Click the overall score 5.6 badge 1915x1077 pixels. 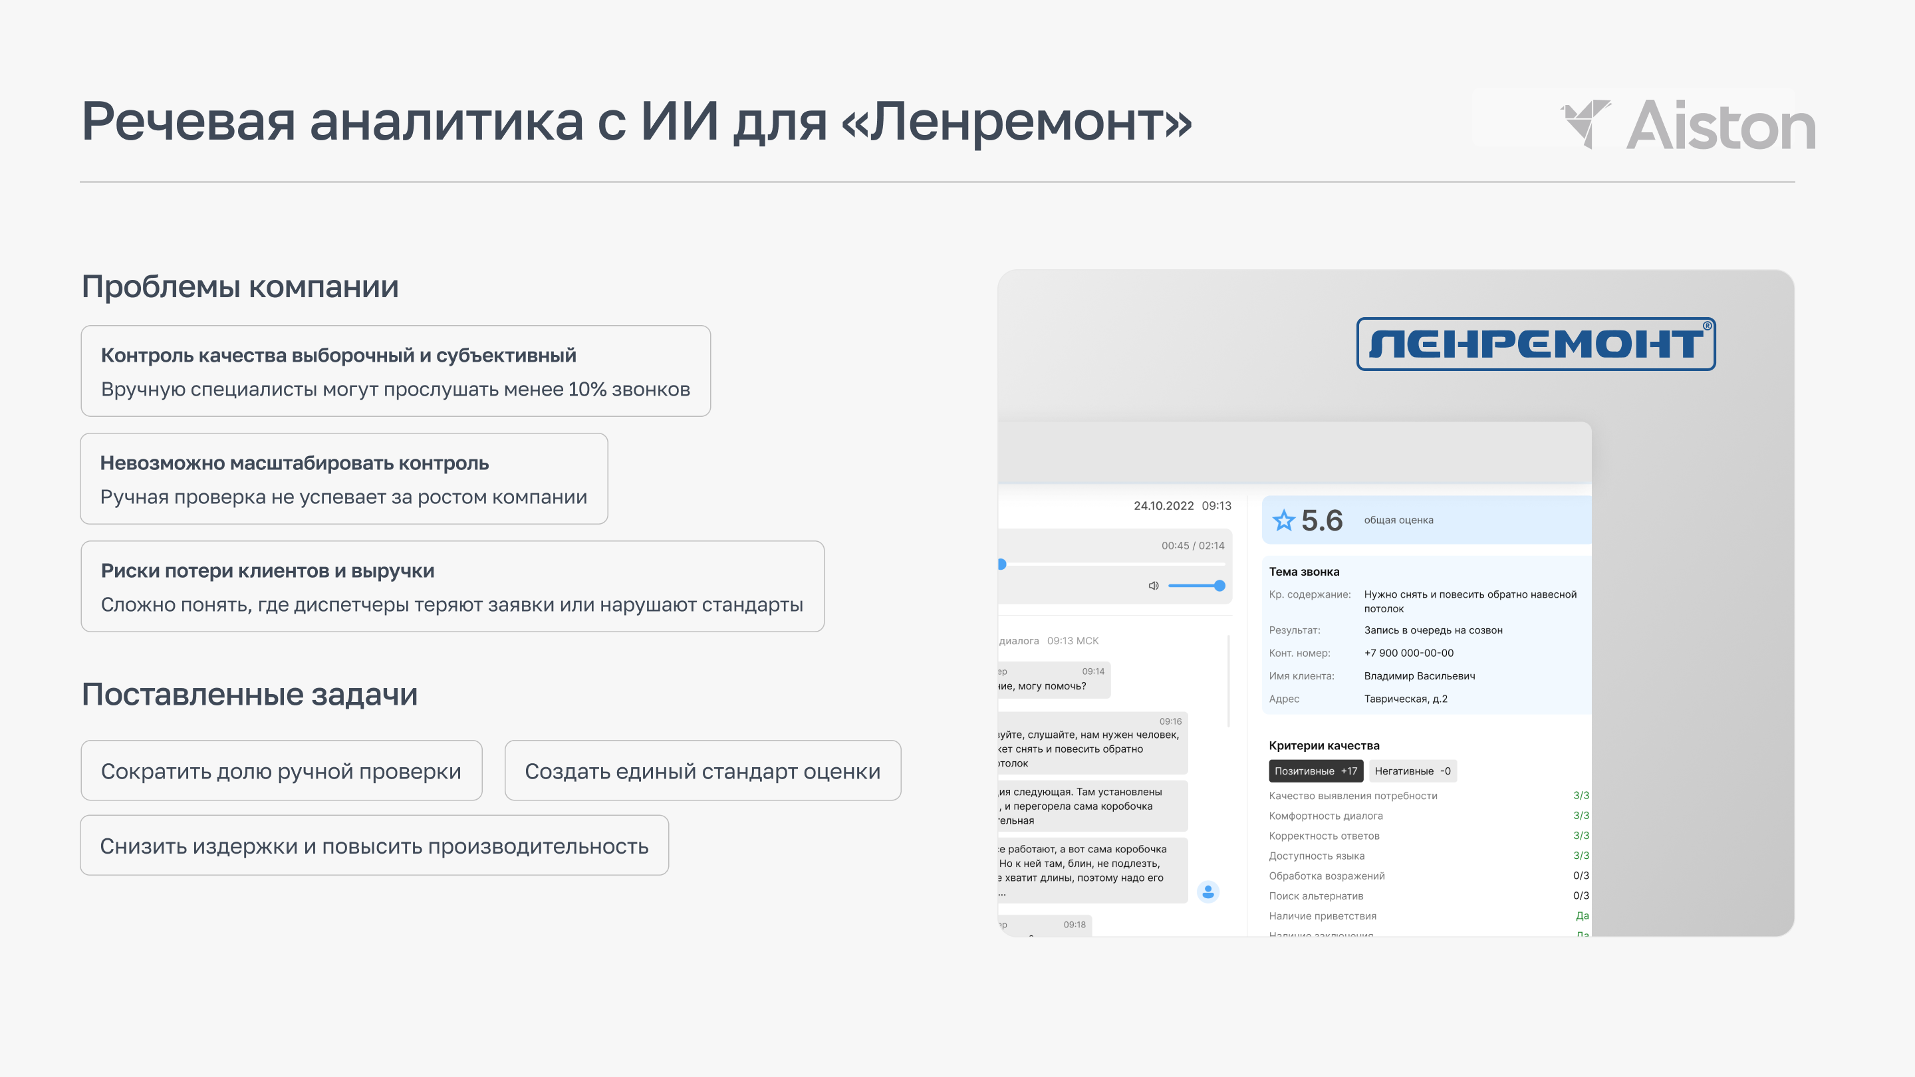1321,521
